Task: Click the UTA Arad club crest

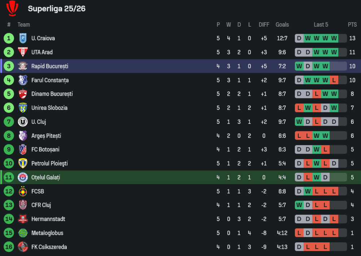Action: (23, 52)
